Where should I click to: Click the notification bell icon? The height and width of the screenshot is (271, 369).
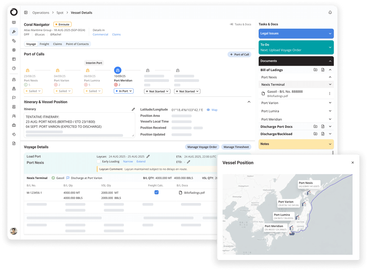[330, 12]
